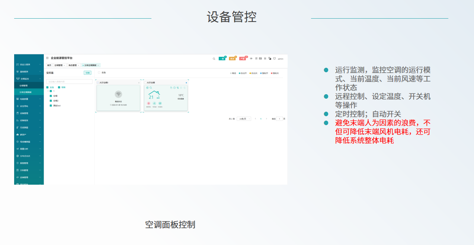Open the 24条/页 page size dropdown
Image resolution: width=474 pixels, height=245 pixels.
(x=244, y=119)
